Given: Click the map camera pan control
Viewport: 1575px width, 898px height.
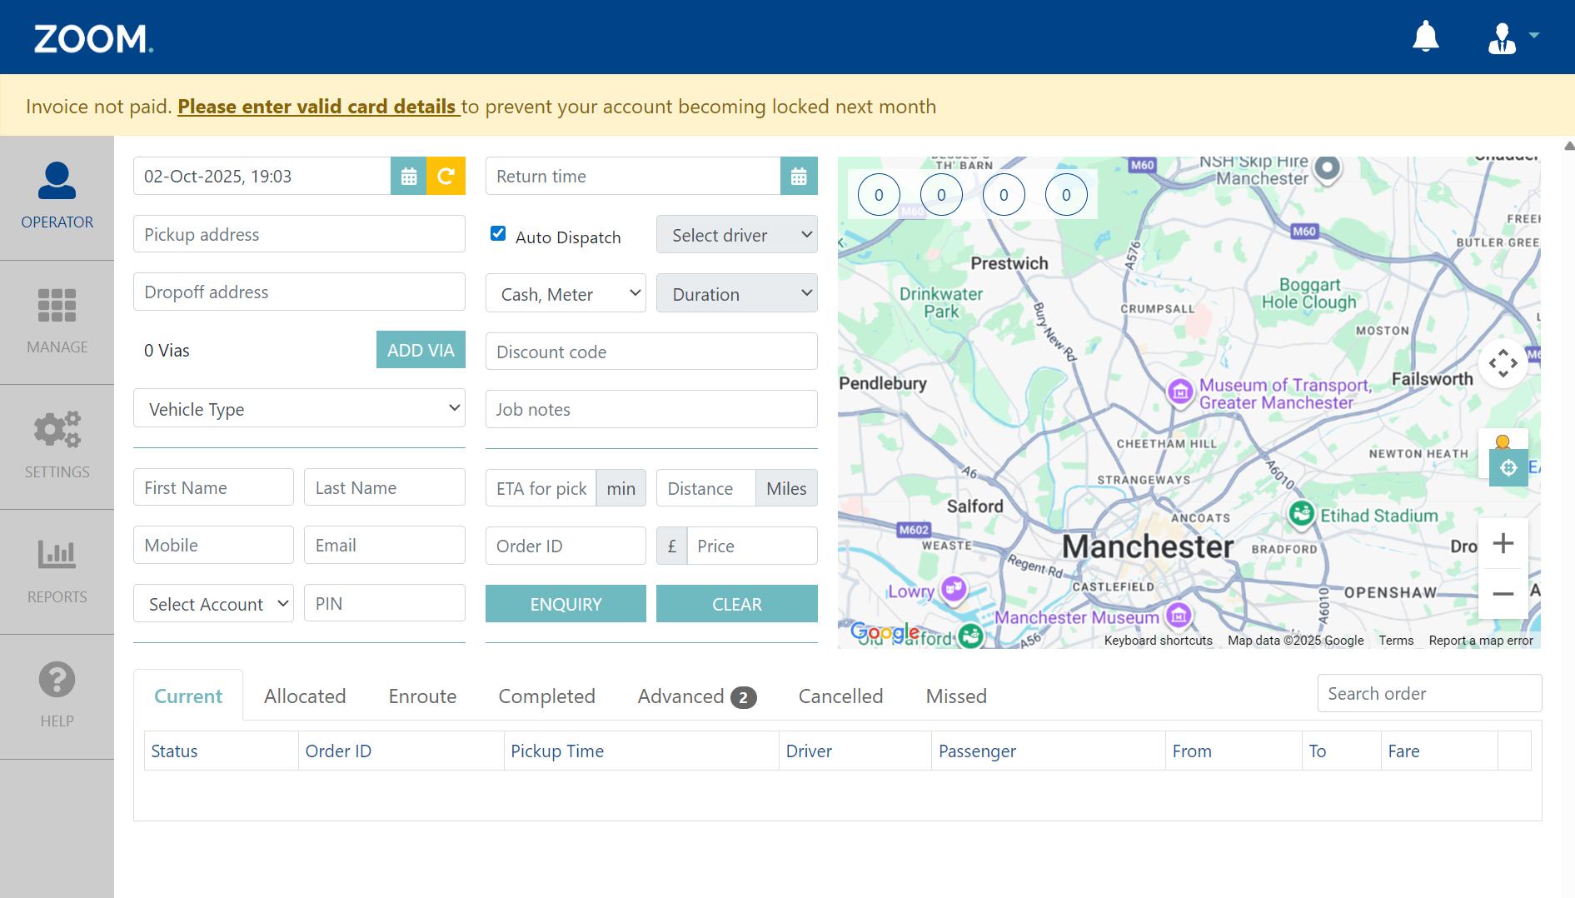Looking at the screenshot, I should [1503, 363].
